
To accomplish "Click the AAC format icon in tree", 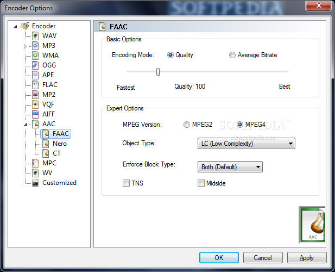I will (35, 124).
